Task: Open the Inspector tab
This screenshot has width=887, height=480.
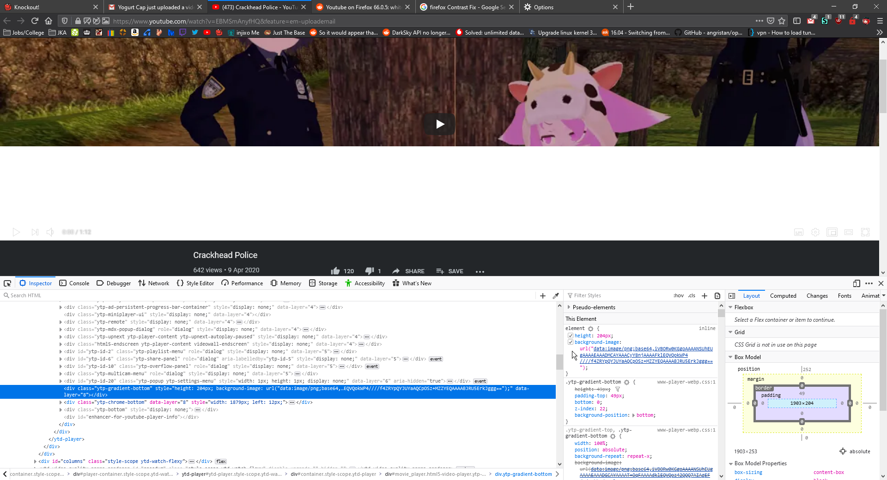Action: pos(36,283)
